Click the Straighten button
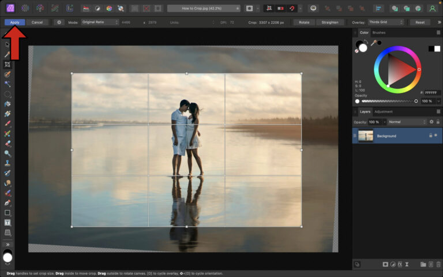This screenshot has height=277, width=443. (x=330, y=23)
